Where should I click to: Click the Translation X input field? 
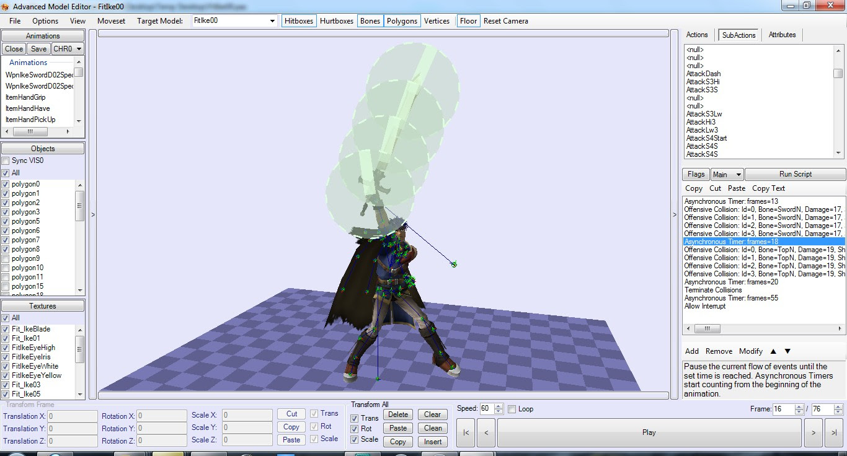(73, 416)
